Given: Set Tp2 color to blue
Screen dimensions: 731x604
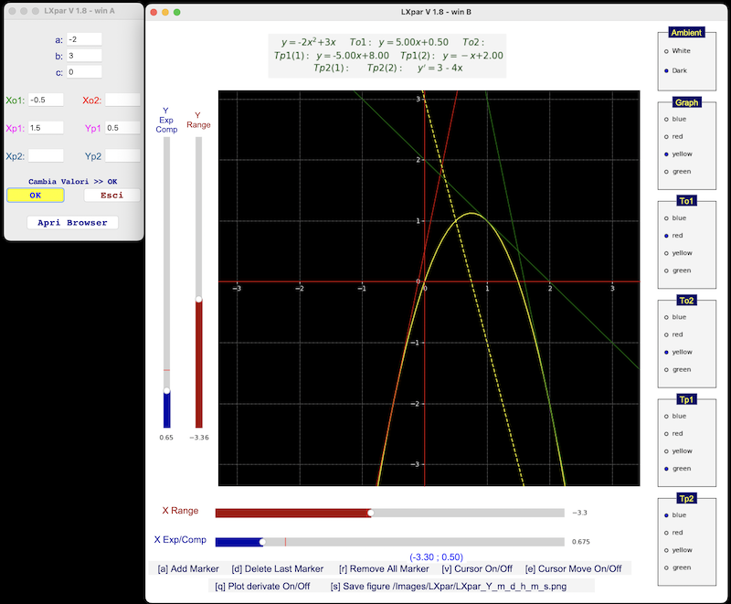Looking at the screenshot, I should pyautogui.click(x=666, y=515).
